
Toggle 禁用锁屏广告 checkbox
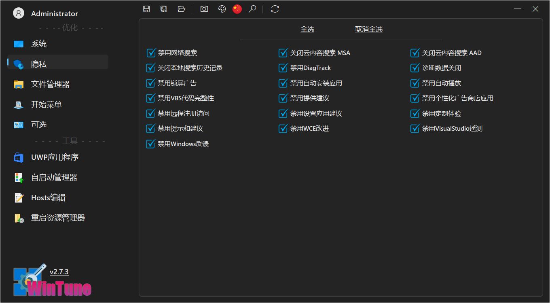(x=151, y=83)
